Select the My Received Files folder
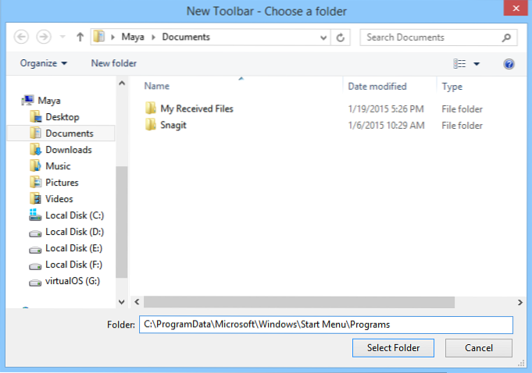Screen dimensions: 532x373 [x=197, y=108]
